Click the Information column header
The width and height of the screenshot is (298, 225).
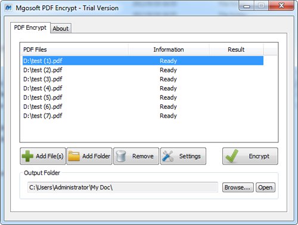(x=169, y=49)
